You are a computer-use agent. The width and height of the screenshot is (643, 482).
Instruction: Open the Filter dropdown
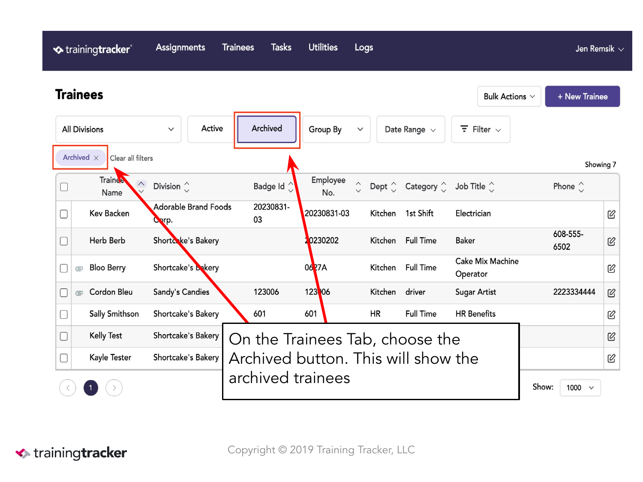pos(481,129)
